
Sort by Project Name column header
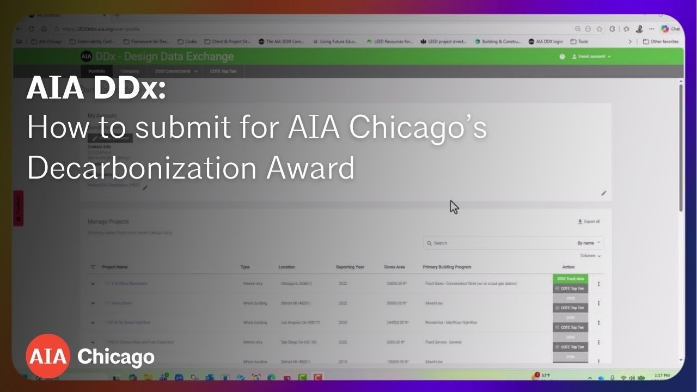point(115,267)
